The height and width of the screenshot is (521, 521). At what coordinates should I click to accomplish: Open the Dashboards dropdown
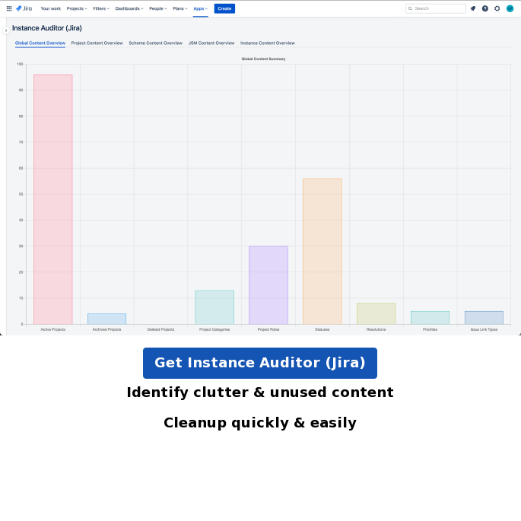[x=129, y=8]
